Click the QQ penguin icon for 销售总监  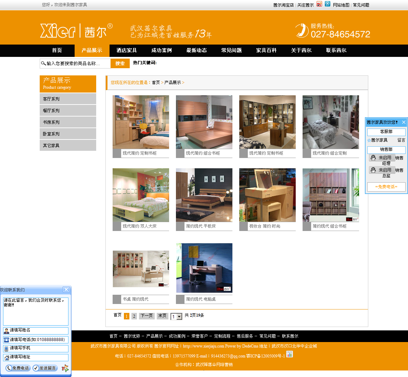[x=373, y=170]
